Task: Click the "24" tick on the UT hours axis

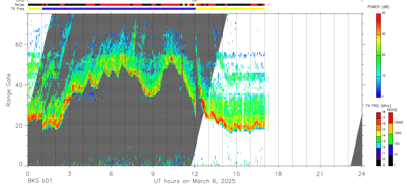Action: point(362,174)
